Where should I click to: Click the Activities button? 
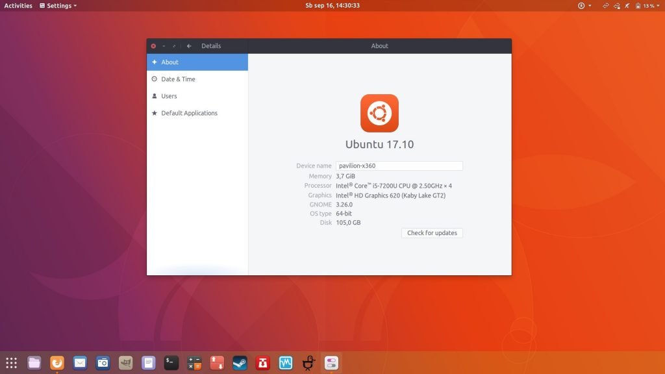point(18,6)
